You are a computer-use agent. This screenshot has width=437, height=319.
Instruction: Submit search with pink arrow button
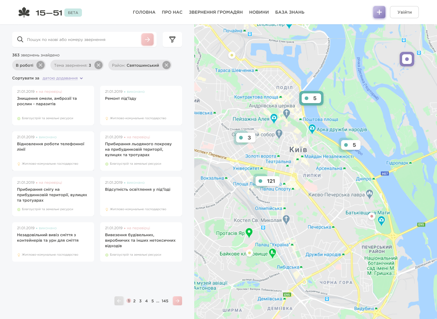[x=147, y=39]
